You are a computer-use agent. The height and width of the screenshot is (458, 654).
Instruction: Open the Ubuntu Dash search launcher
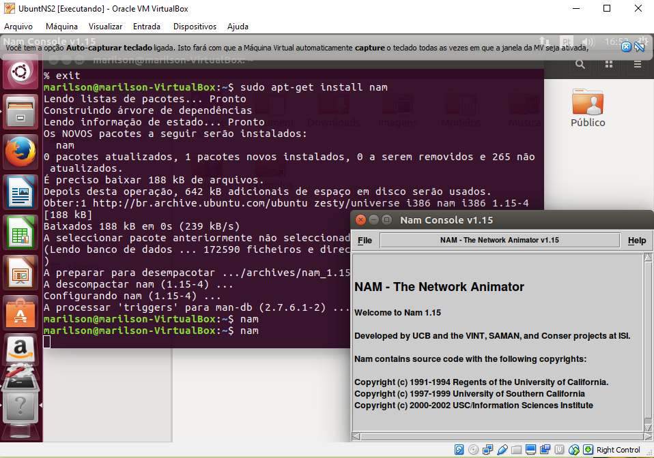tap(20, 72)
